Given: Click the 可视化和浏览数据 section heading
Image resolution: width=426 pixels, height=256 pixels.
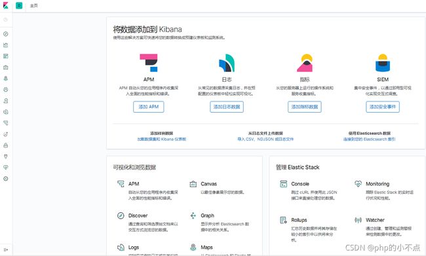Looking at the screenshot, I should 134,167.
